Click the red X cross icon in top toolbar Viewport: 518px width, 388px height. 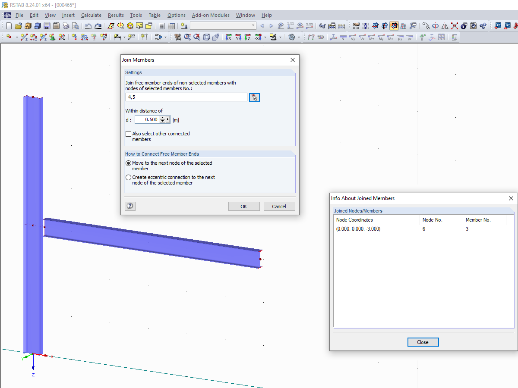pyautogui.click(x=454, y=26)
